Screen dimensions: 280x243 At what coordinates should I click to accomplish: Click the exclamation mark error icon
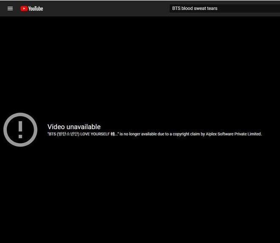pyautogui.click(x=20, y=130)
